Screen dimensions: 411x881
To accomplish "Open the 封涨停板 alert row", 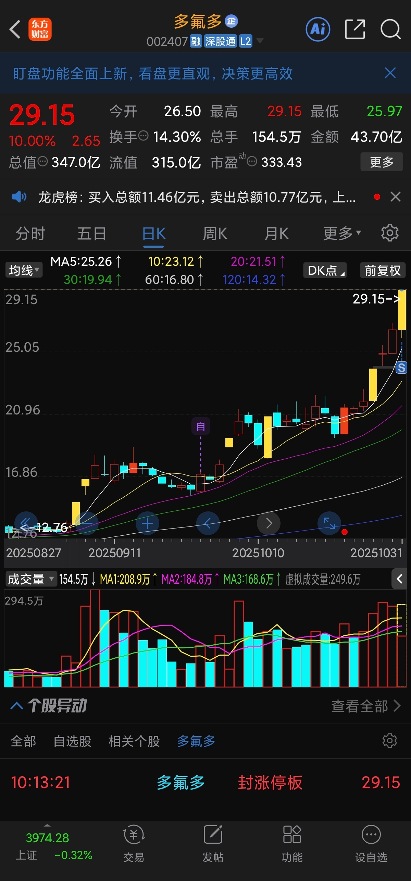I will coord(206,783).
